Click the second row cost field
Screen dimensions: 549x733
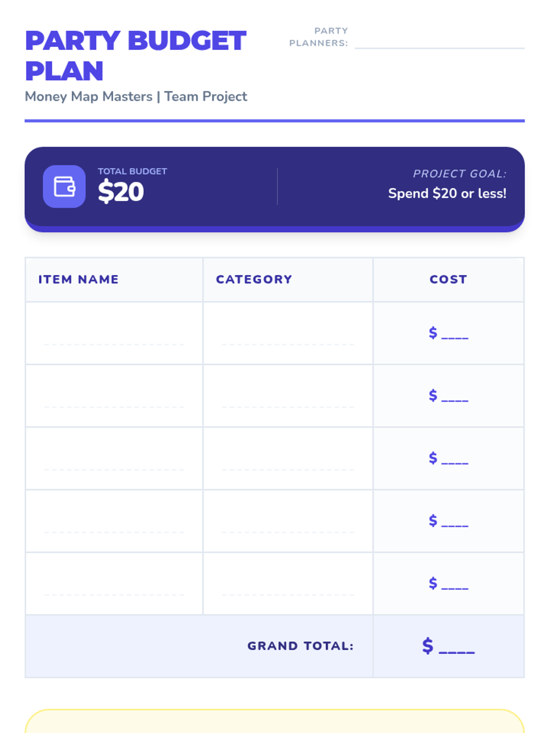pyautogui.click(x=449, y=396)
